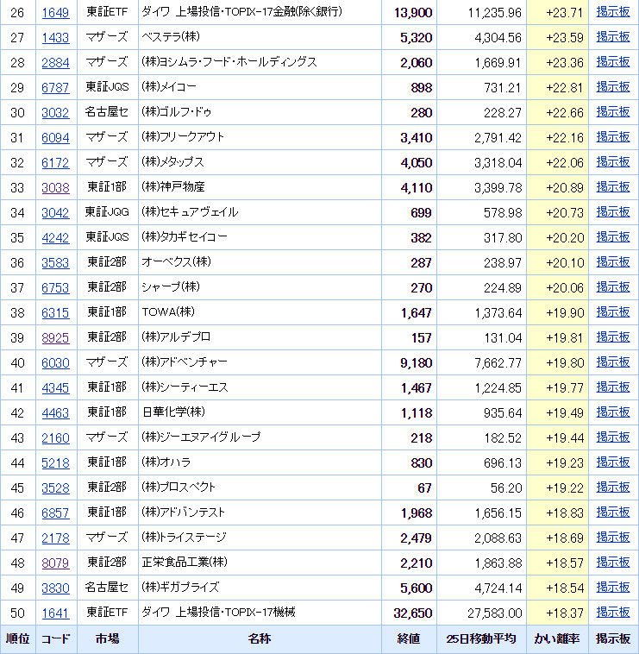Open stock code 3042 link
The image size is (639, 654).
55,213
